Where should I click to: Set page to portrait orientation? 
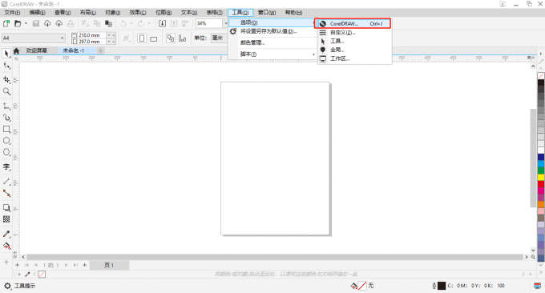point(142,38)
